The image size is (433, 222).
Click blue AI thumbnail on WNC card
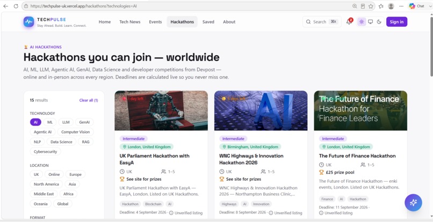(x=261, y=110)
